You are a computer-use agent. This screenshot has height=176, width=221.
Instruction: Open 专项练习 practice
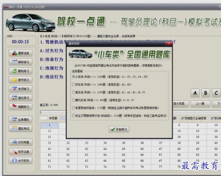pos(21,89)
